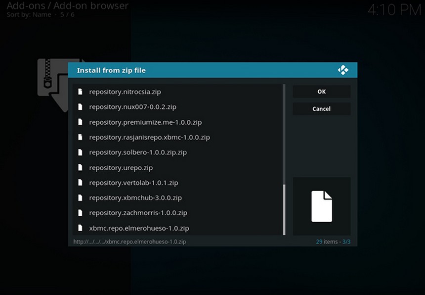Image resolution: width=425 pixels, height=295 pixels.
Task: Click the large file preview thumbnail
Action: (x=322, y=206)
